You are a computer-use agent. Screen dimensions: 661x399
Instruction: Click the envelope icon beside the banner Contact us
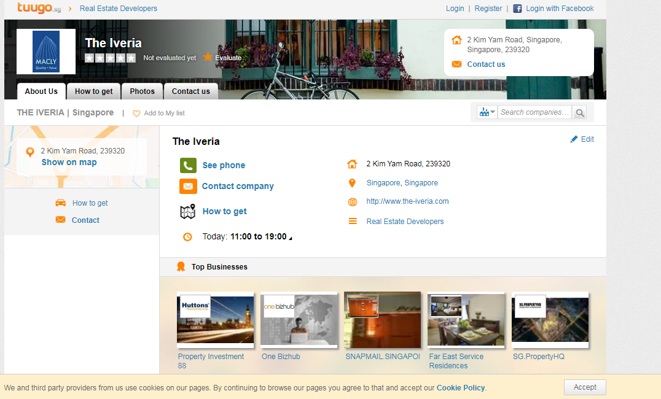tap(456, 64)
